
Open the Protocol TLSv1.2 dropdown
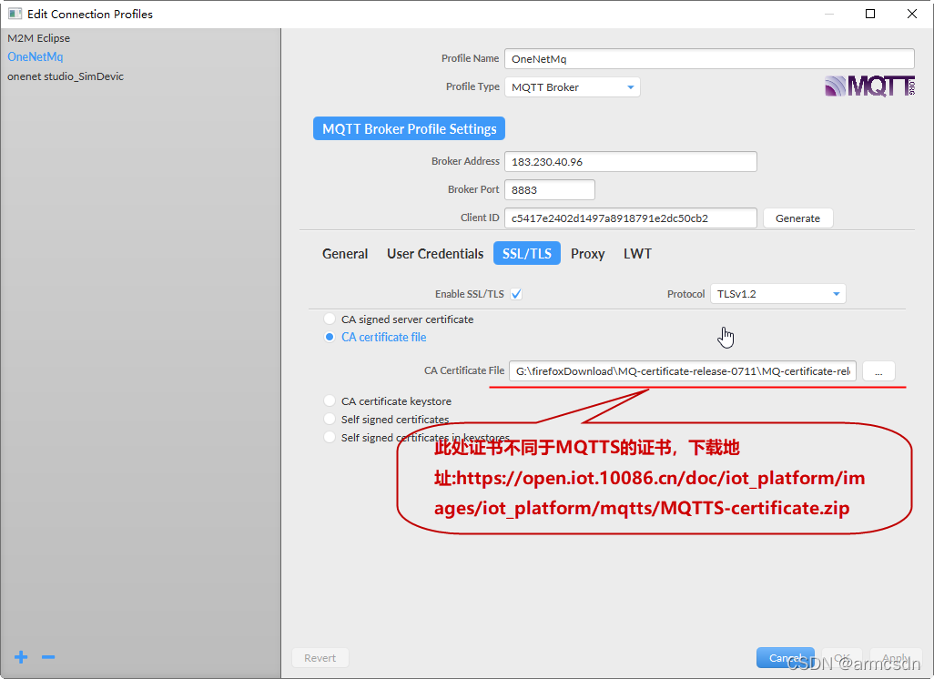coord(778,294)
